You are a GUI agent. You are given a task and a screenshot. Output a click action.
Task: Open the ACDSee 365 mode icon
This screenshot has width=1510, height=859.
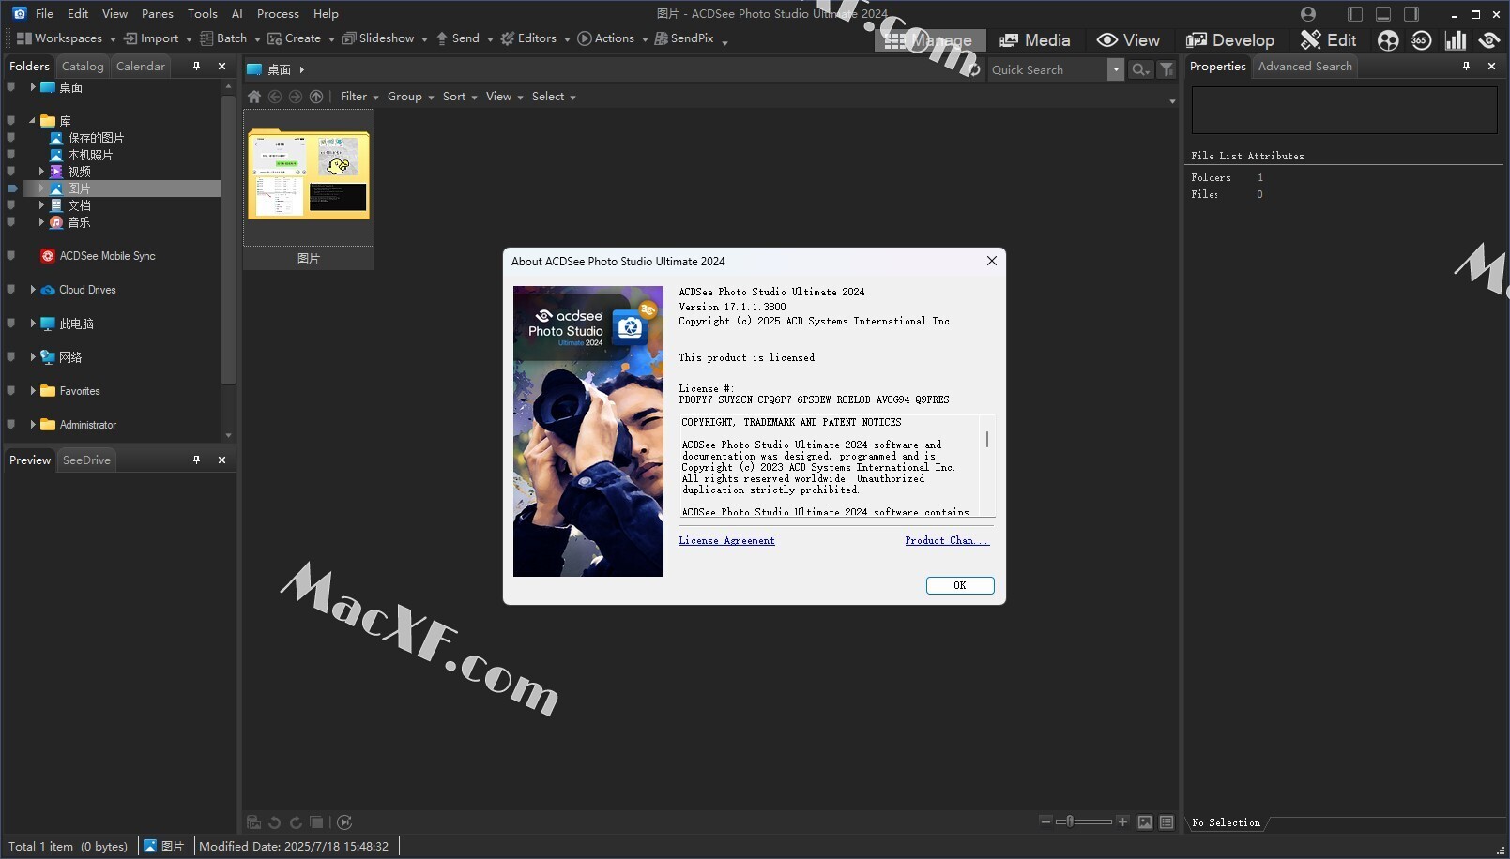[1421, 40]
